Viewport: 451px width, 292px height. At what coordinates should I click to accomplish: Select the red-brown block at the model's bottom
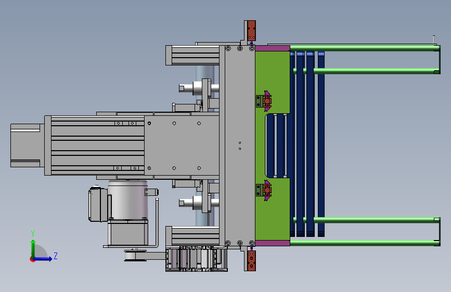click(251, 261)
